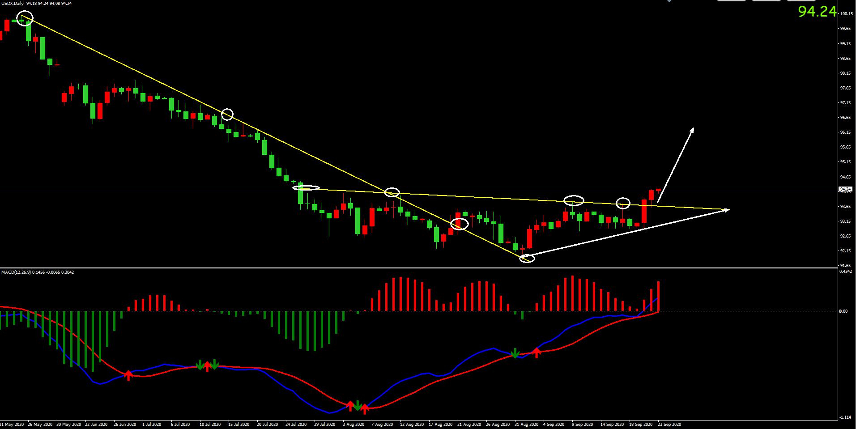Click the white circle at the 100.15 high
Viewport: 856px width, 429px height.
tap(25, 18)
